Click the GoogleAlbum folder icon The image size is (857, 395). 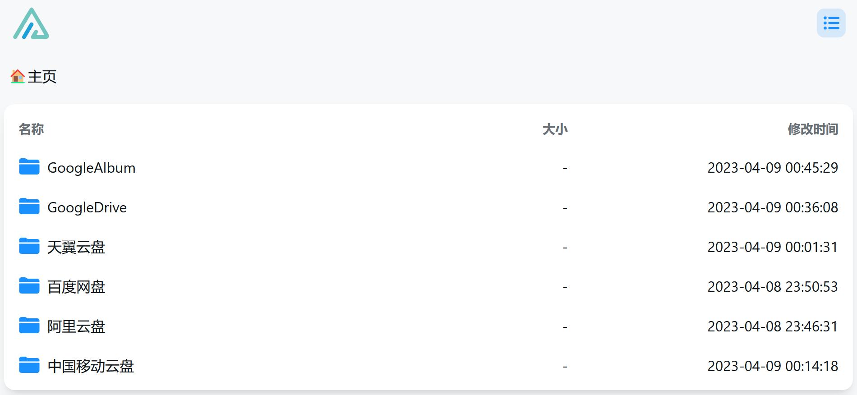point(29,167)
